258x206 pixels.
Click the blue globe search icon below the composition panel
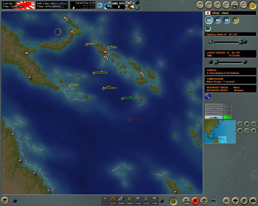point(207,96)
